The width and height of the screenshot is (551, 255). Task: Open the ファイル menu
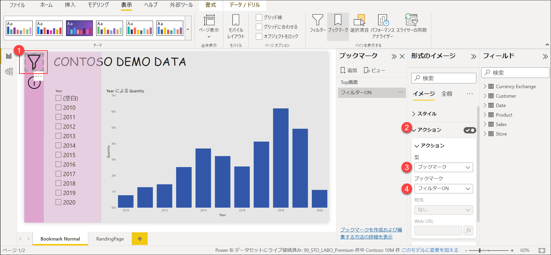point(17,5)
